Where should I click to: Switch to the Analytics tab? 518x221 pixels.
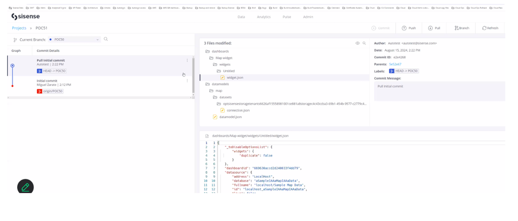pos(264,17)
